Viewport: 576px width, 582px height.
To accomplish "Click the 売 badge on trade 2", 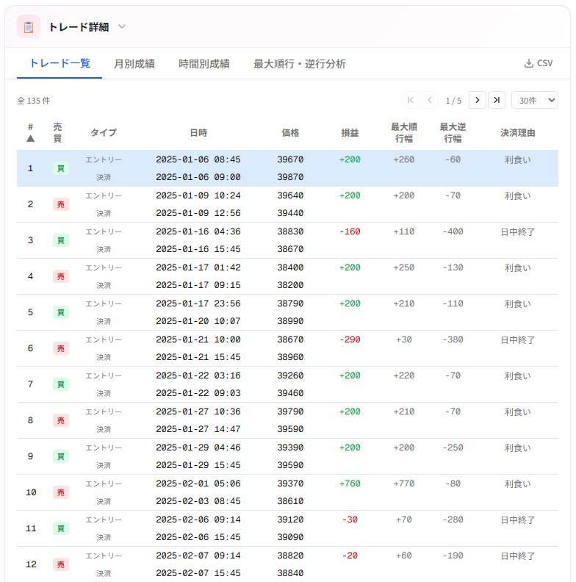I will pos(61,205).
